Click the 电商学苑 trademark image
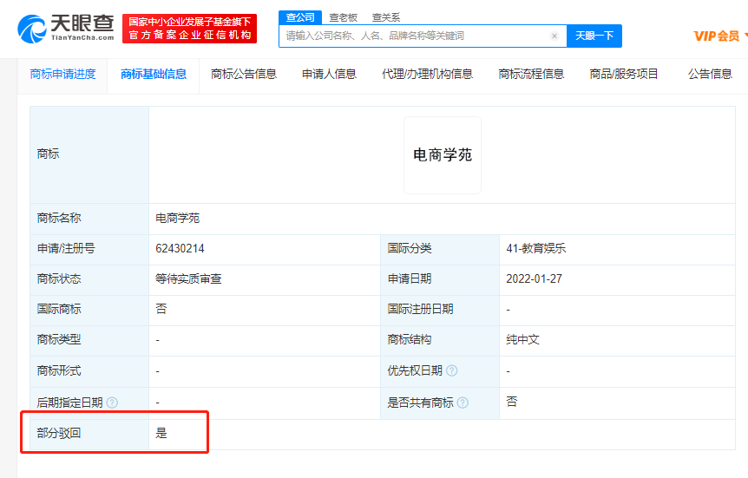The height and width of the screenshot is (478, 748). (442, 155)
